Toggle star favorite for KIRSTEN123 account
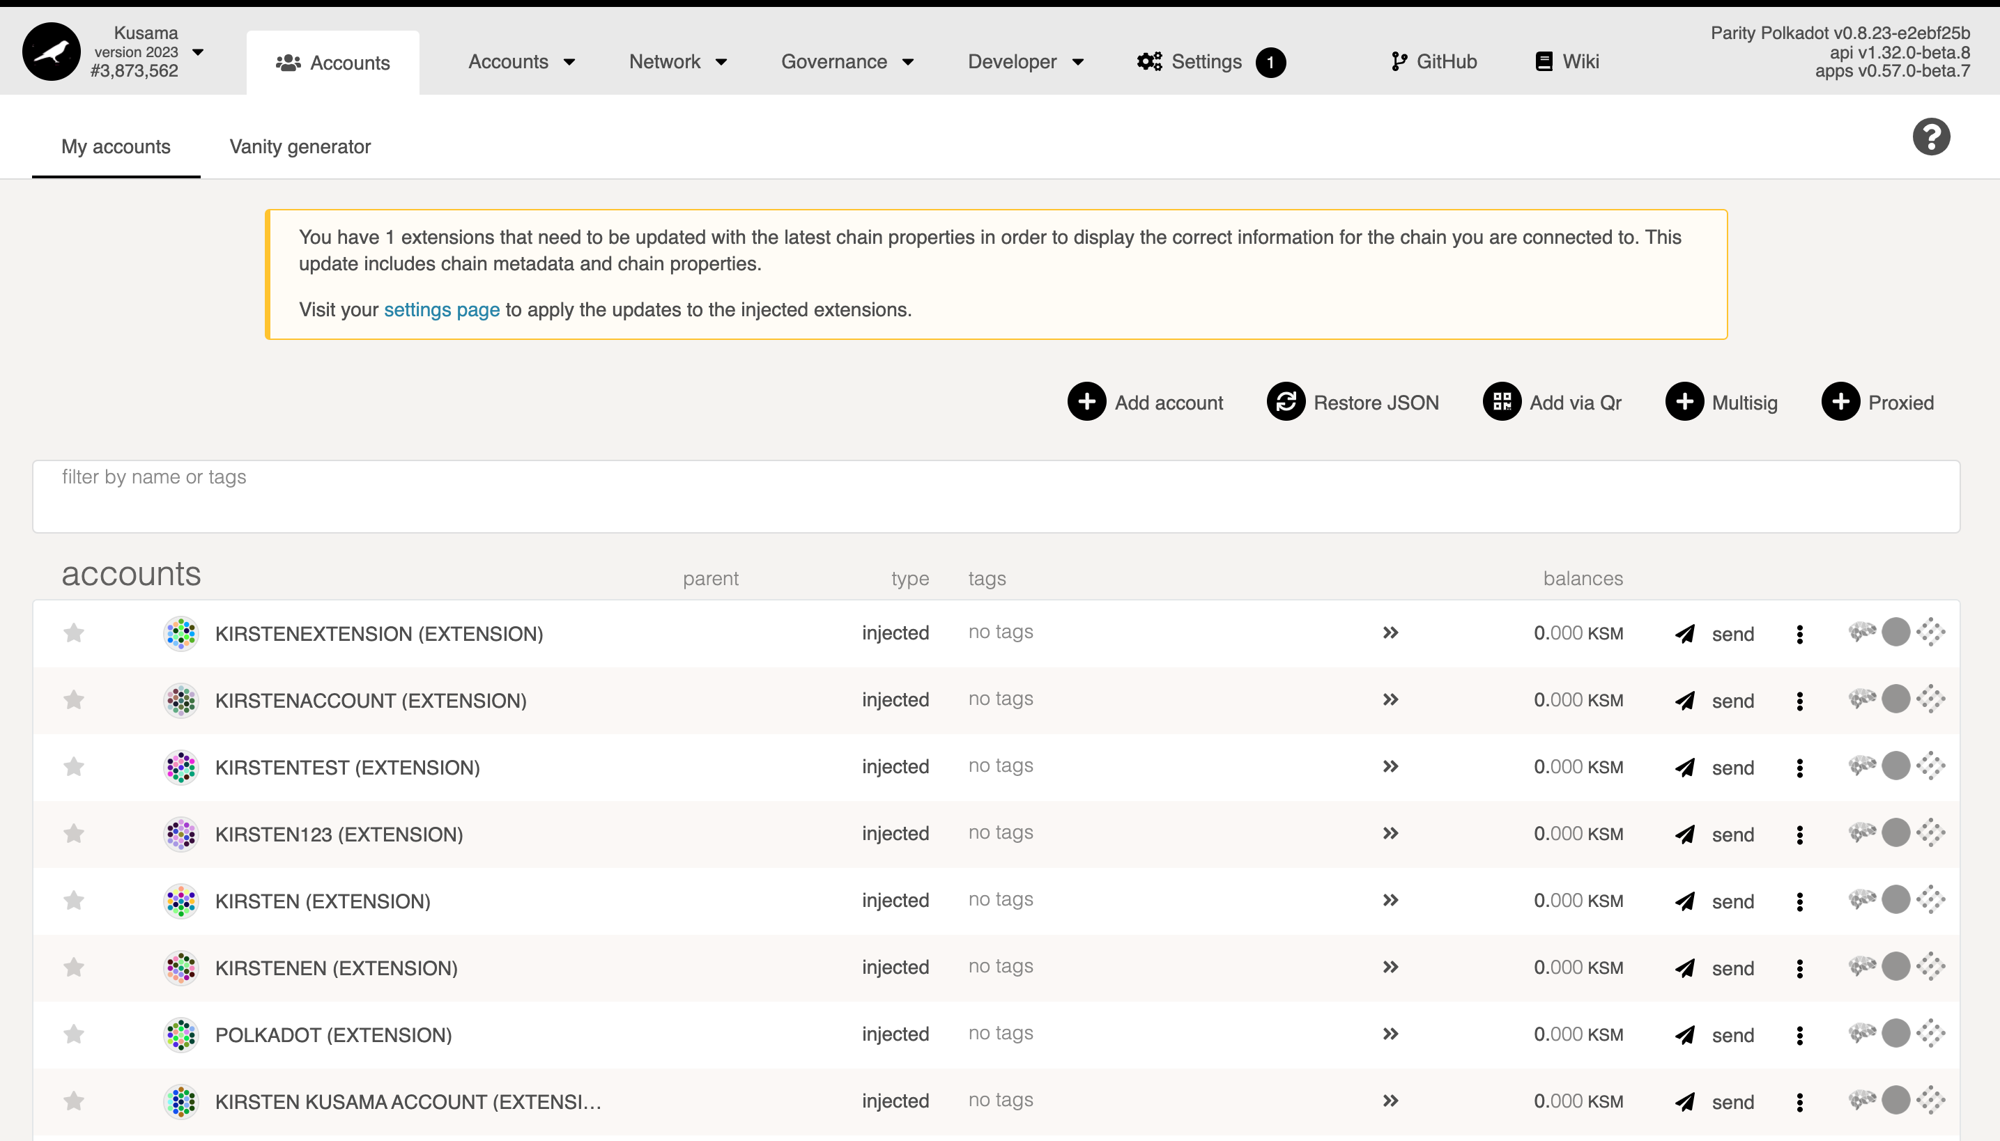Image resolution: width=2000 pixels, height=1141 pixels. coord(74,833)
